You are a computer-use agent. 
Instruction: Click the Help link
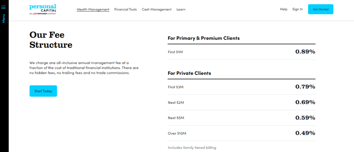pos(284,9)
